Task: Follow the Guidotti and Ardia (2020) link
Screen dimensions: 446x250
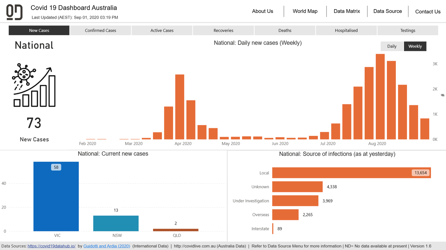Action: point(107,246)
